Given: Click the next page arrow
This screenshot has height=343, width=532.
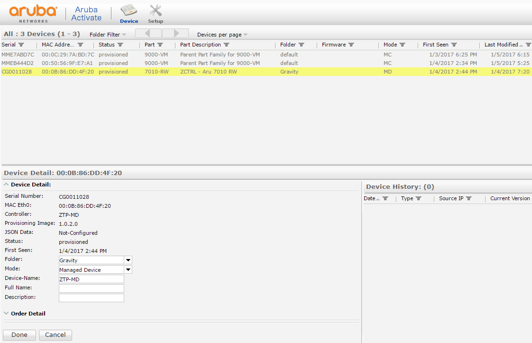Looking at the screenshot, I should [175, 33].
